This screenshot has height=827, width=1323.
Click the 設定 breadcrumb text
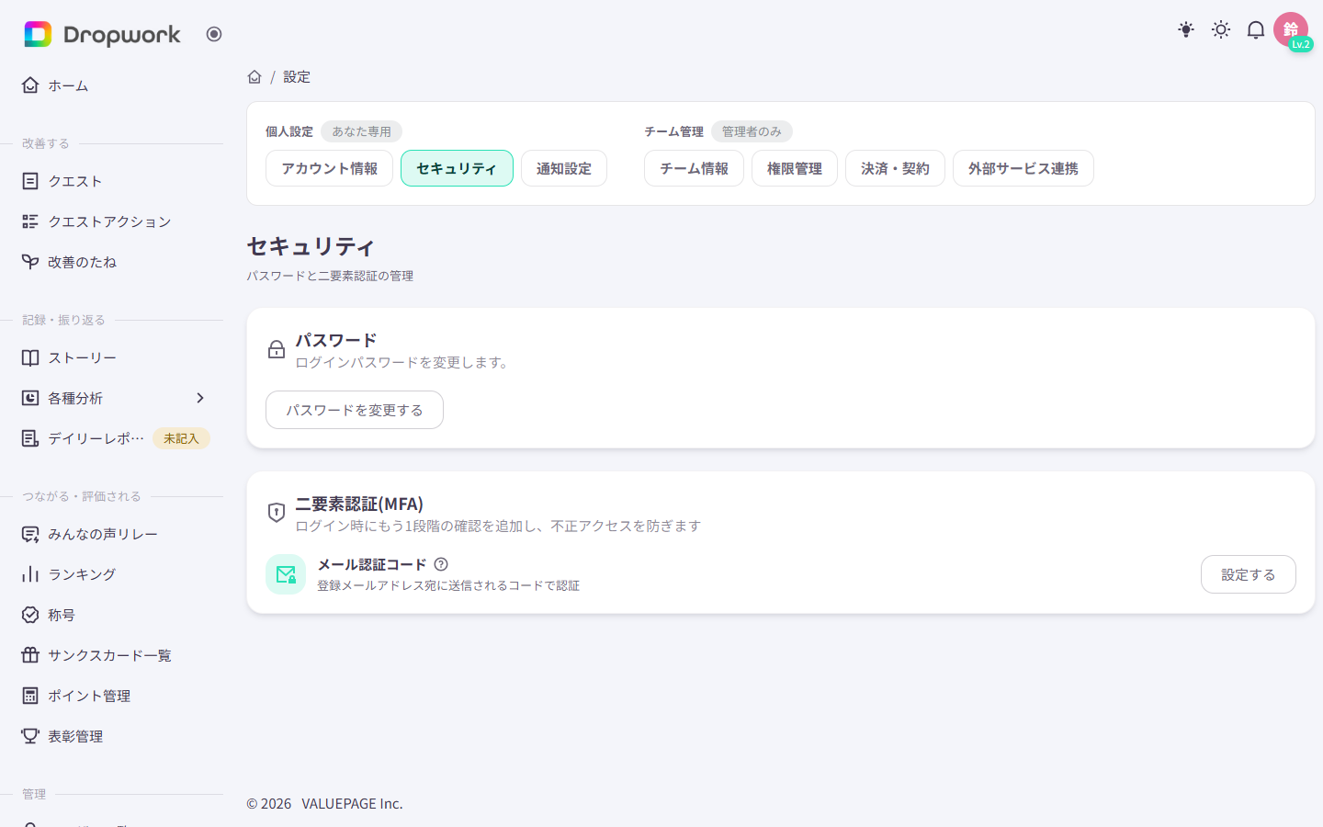coord(297,77)
